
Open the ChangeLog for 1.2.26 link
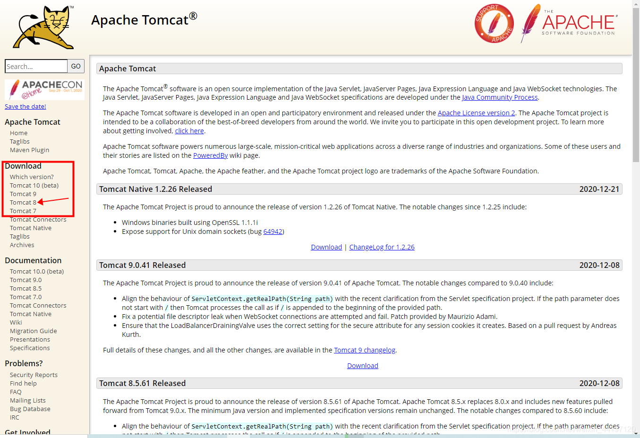(382, 247)
